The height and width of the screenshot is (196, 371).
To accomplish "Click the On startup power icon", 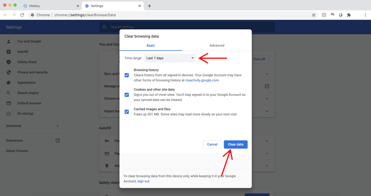I will point(9,114).
